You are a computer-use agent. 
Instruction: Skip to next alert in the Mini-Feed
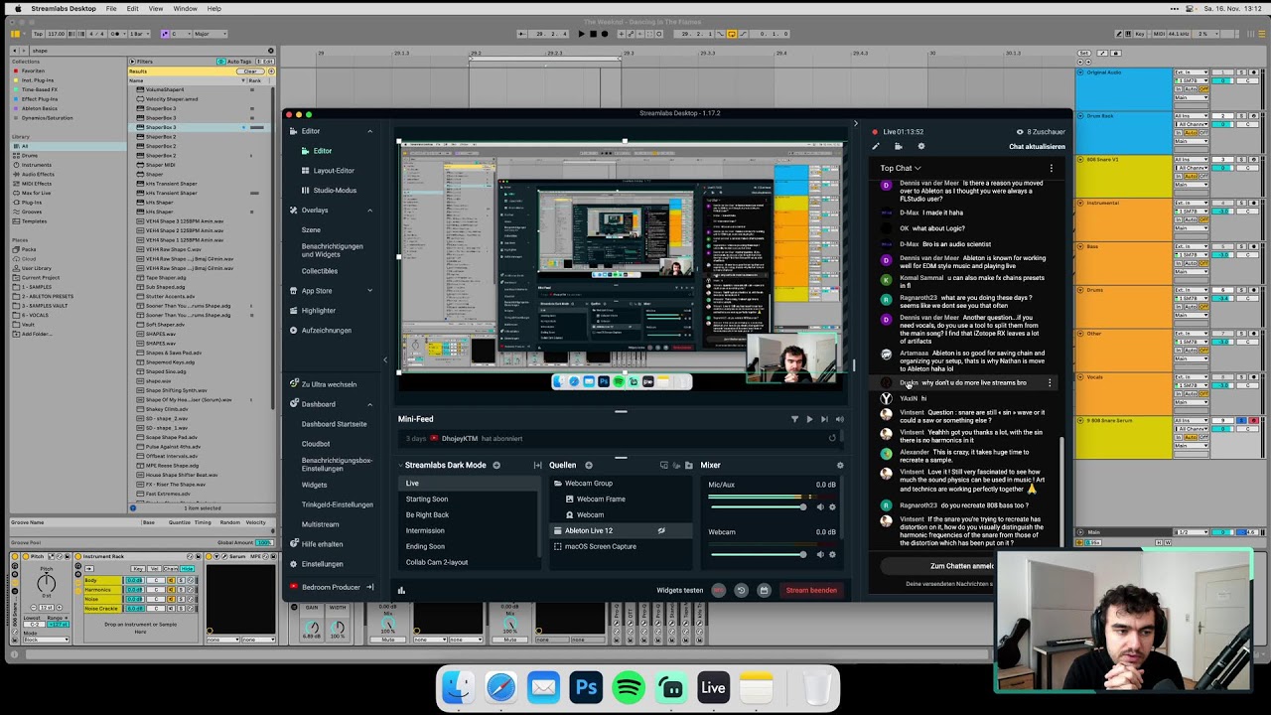824,419
